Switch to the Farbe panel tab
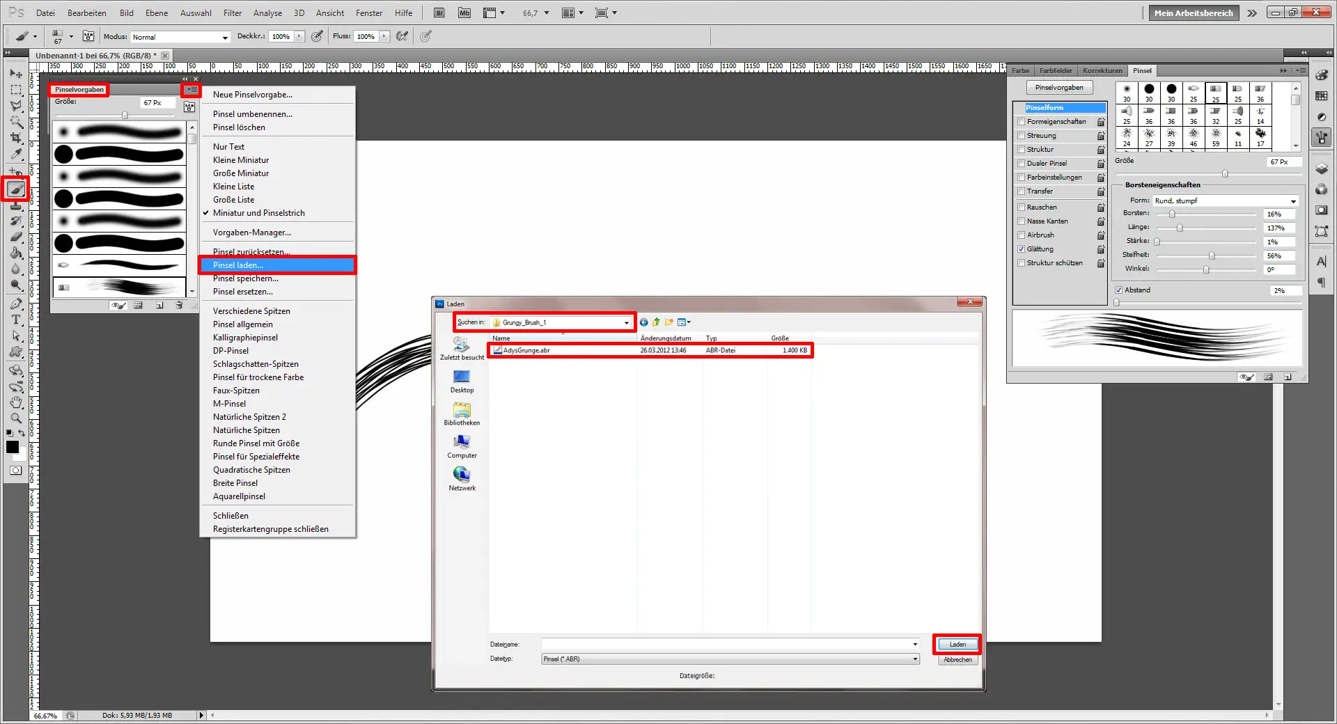The image size is (1337, 724). [x=1019, y=70]
